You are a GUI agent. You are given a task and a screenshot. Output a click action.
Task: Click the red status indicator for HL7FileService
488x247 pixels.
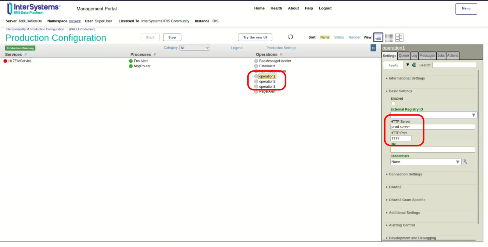click(x=5, y=61)
